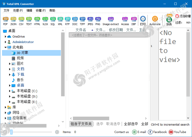
Task: Click 添加收藏 heart icon
Action: click(x=177, y=16)
